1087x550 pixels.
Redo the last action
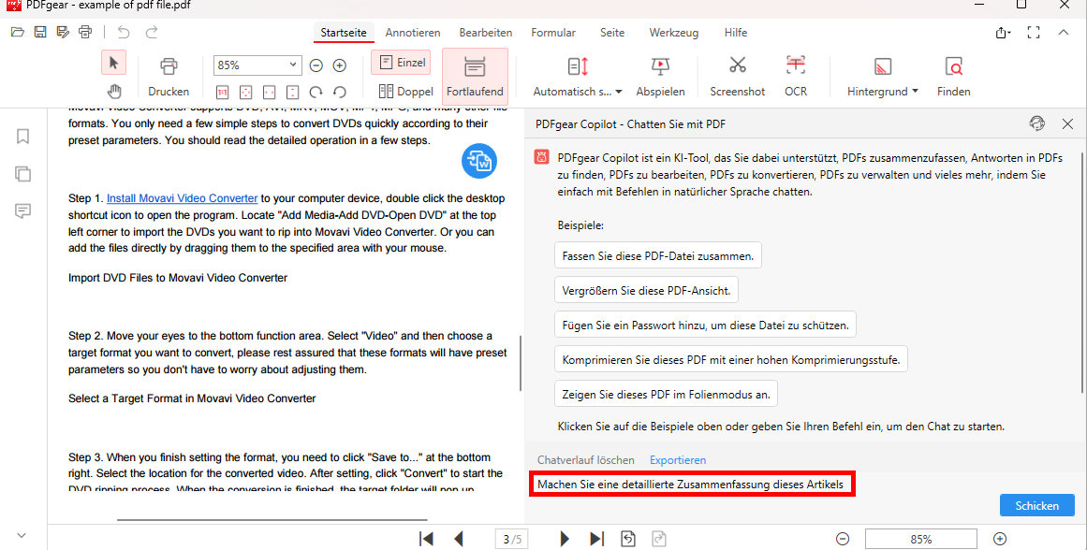pos(152,32)
